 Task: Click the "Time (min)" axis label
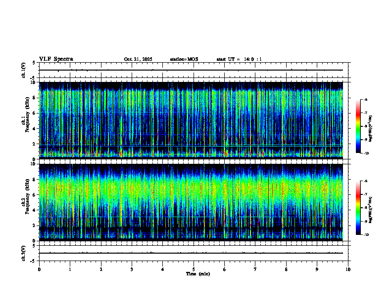point(198,274)
